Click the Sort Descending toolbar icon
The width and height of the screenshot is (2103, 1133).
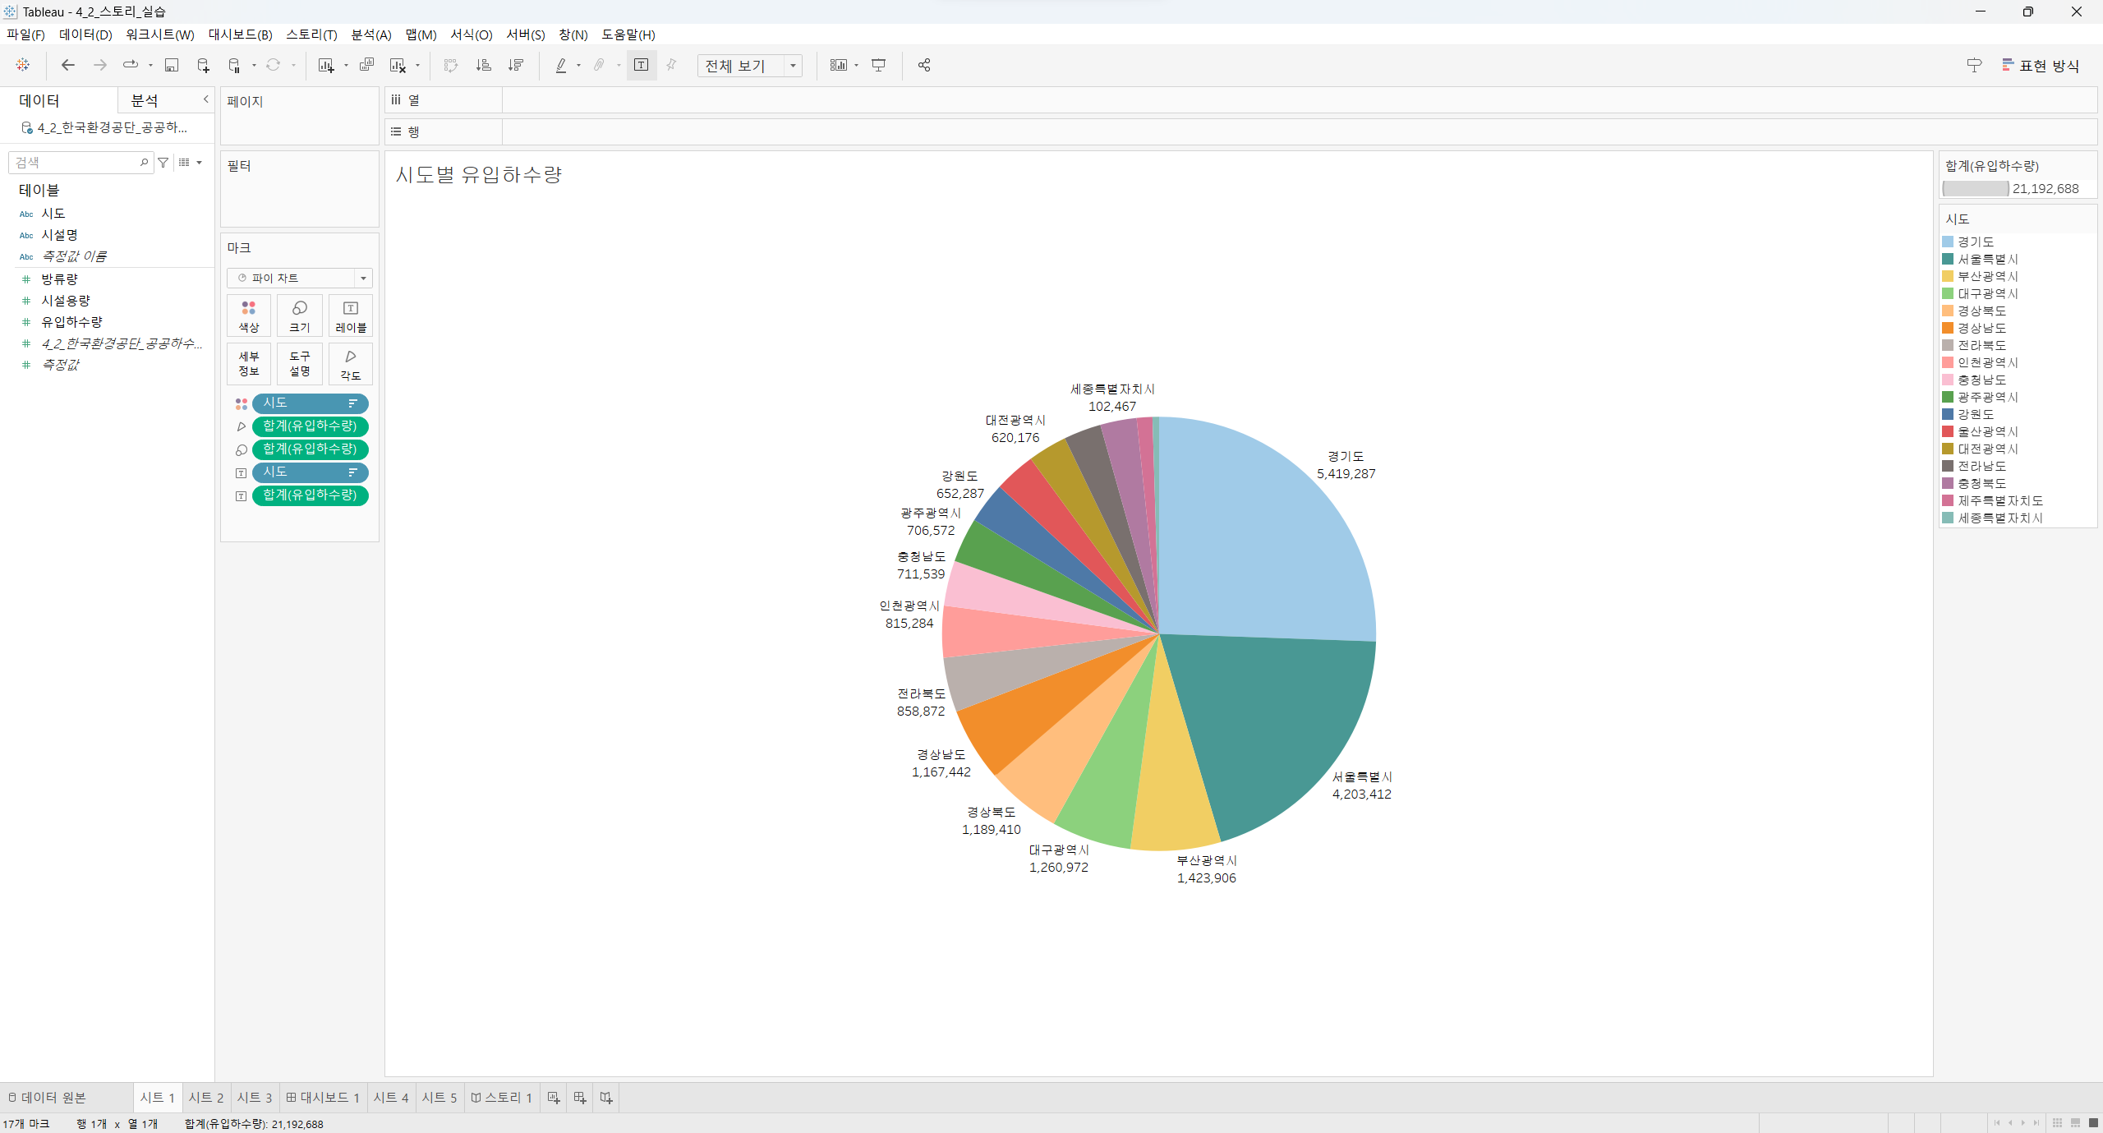pyautogui.click(x=516, y=65)
